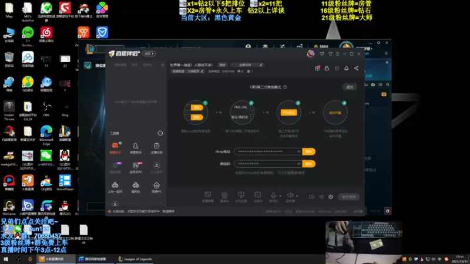This screenshot has width=470, height=264.
Task: Switch to 腾讯网游加速器 taskbar item
Action: pyautogui.click(x=95, y=259)
